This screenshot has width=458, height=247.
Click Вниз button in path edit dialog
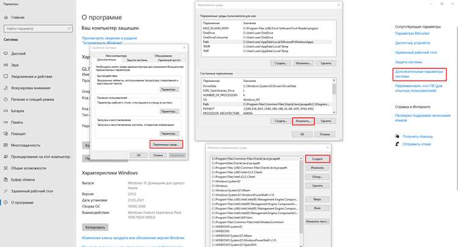pyautogui.click(x=317, y=208)
